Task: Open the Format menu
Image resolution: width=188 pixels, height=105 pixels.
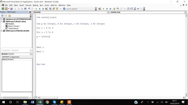Action: pyautogui.click(x=28, y=5)
